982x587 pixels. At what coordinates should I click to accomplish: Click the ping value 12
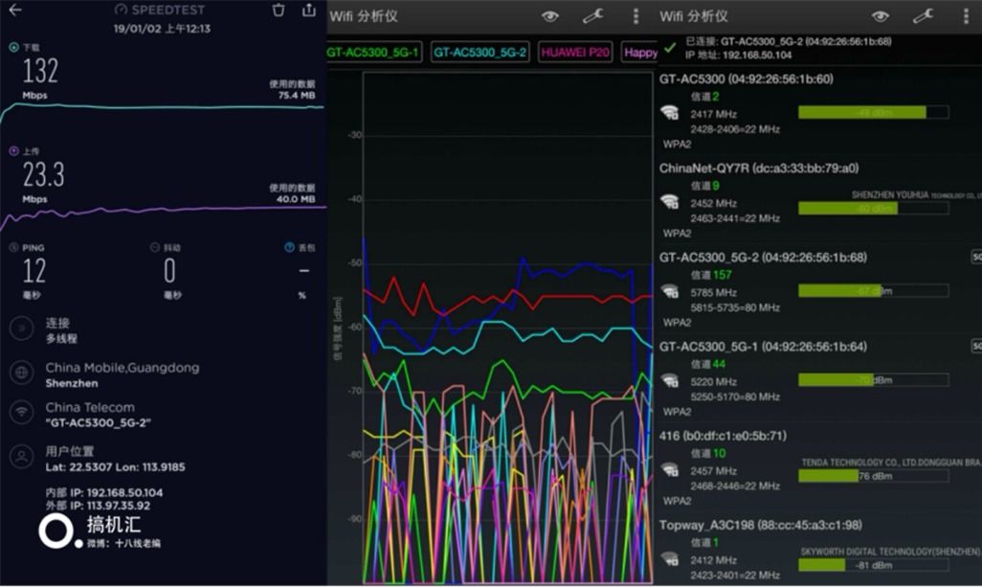[34, 271]
